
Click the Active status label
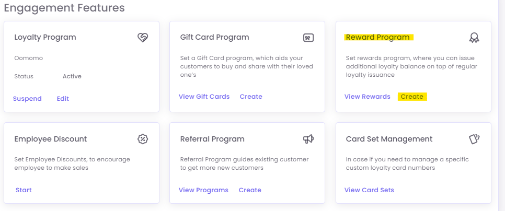(x=72, y=76)
